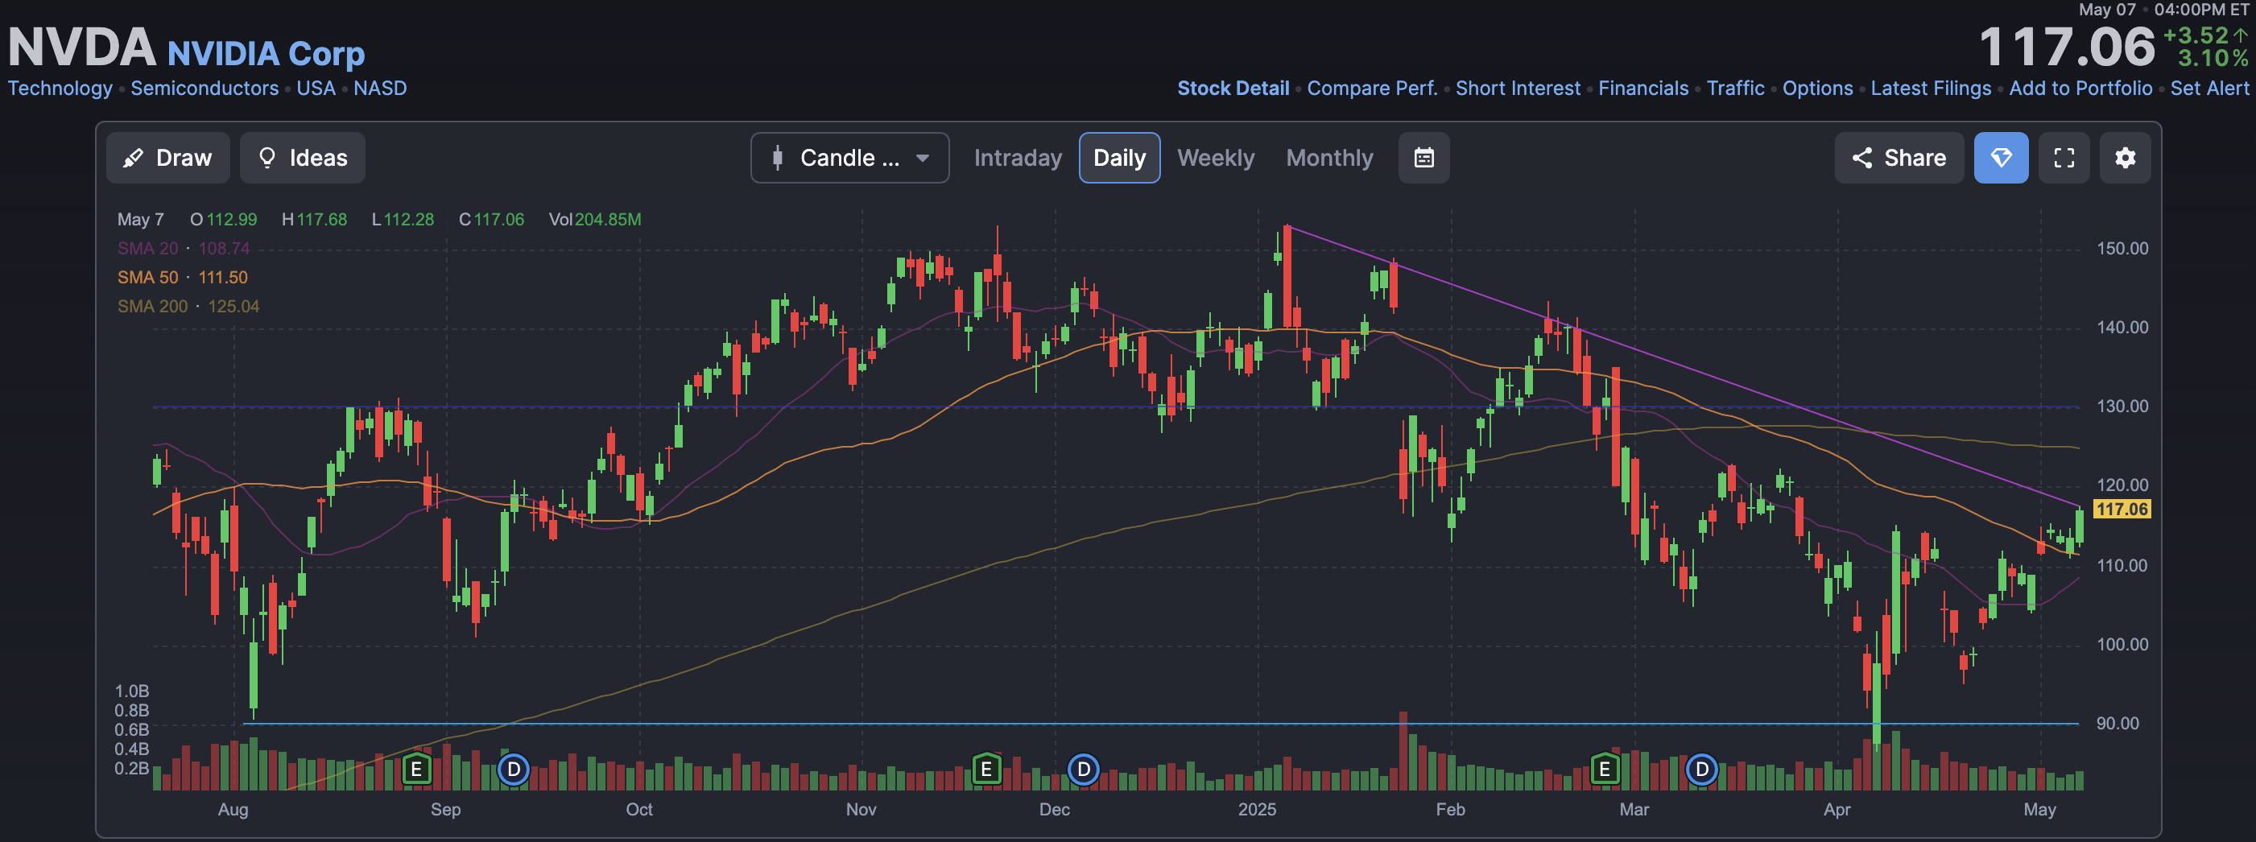Click the 90.00 price axis label
The width and height of the screenshot is (2256, 842).
tap(2117, 724)
